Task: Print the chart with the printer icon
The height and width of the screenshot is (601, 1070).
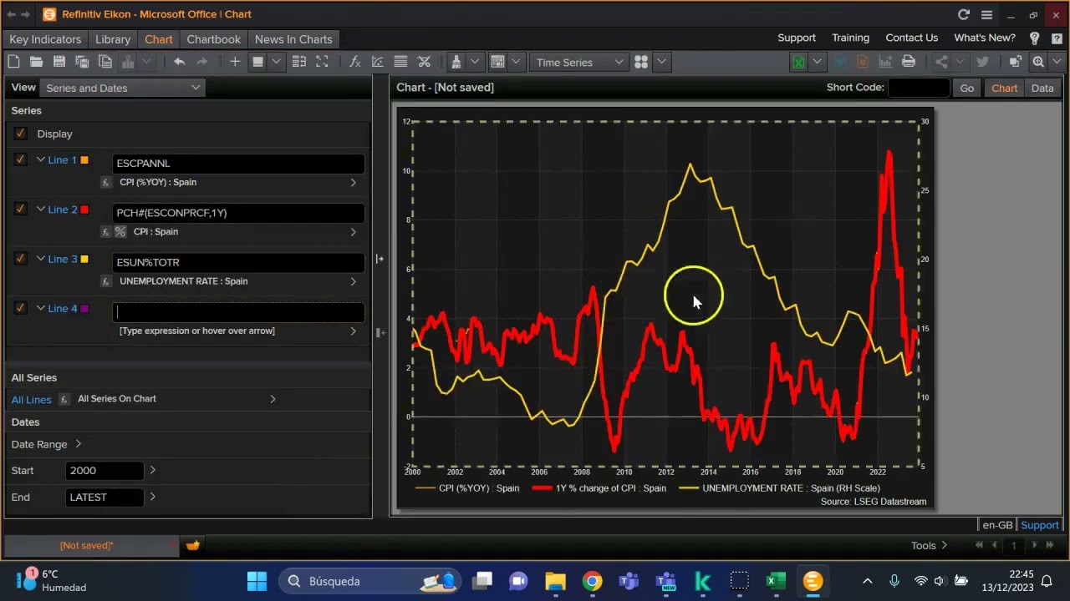Action: [x=909, y=62]
